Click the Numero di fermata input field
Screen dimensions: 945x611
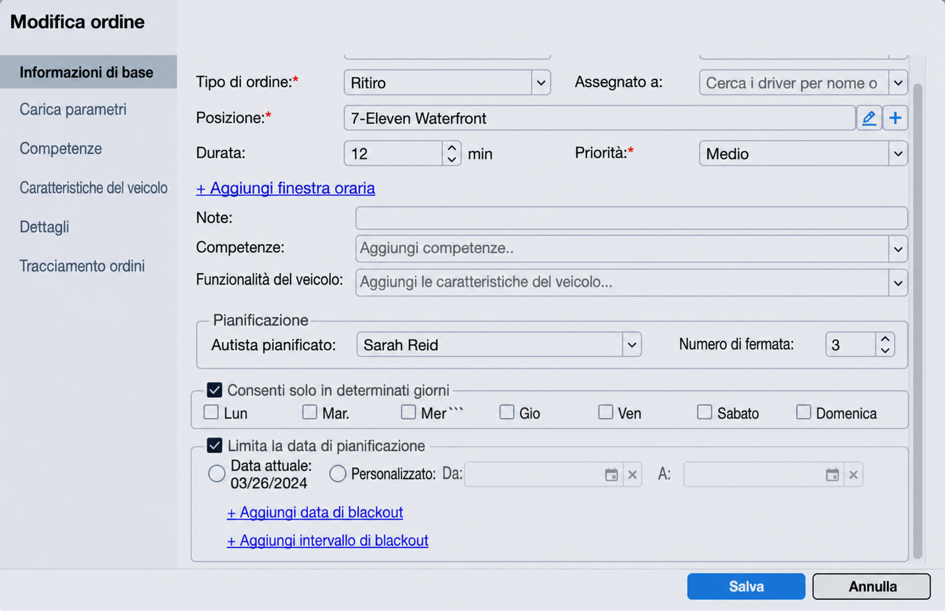[850, 345]
